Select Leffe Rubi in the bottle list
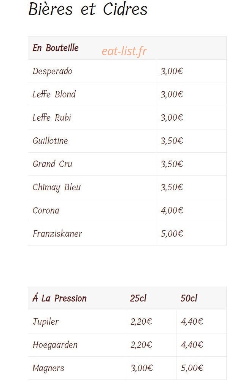 click(x=52, y=118)
